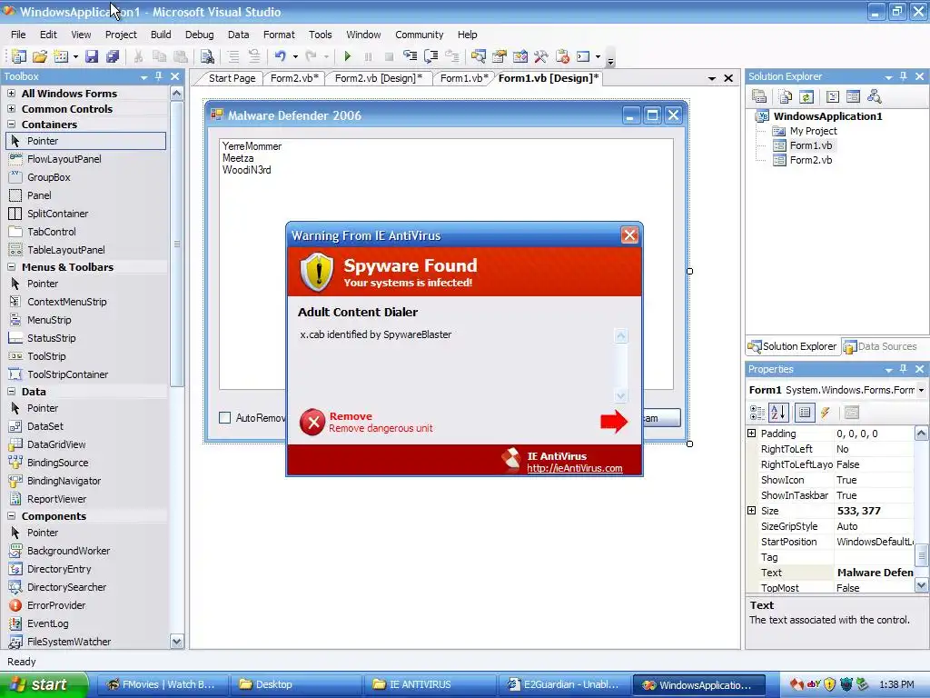Select My Project in Solution Explorer
This screenshot has width=930, height=698.
tap(813, 131)
